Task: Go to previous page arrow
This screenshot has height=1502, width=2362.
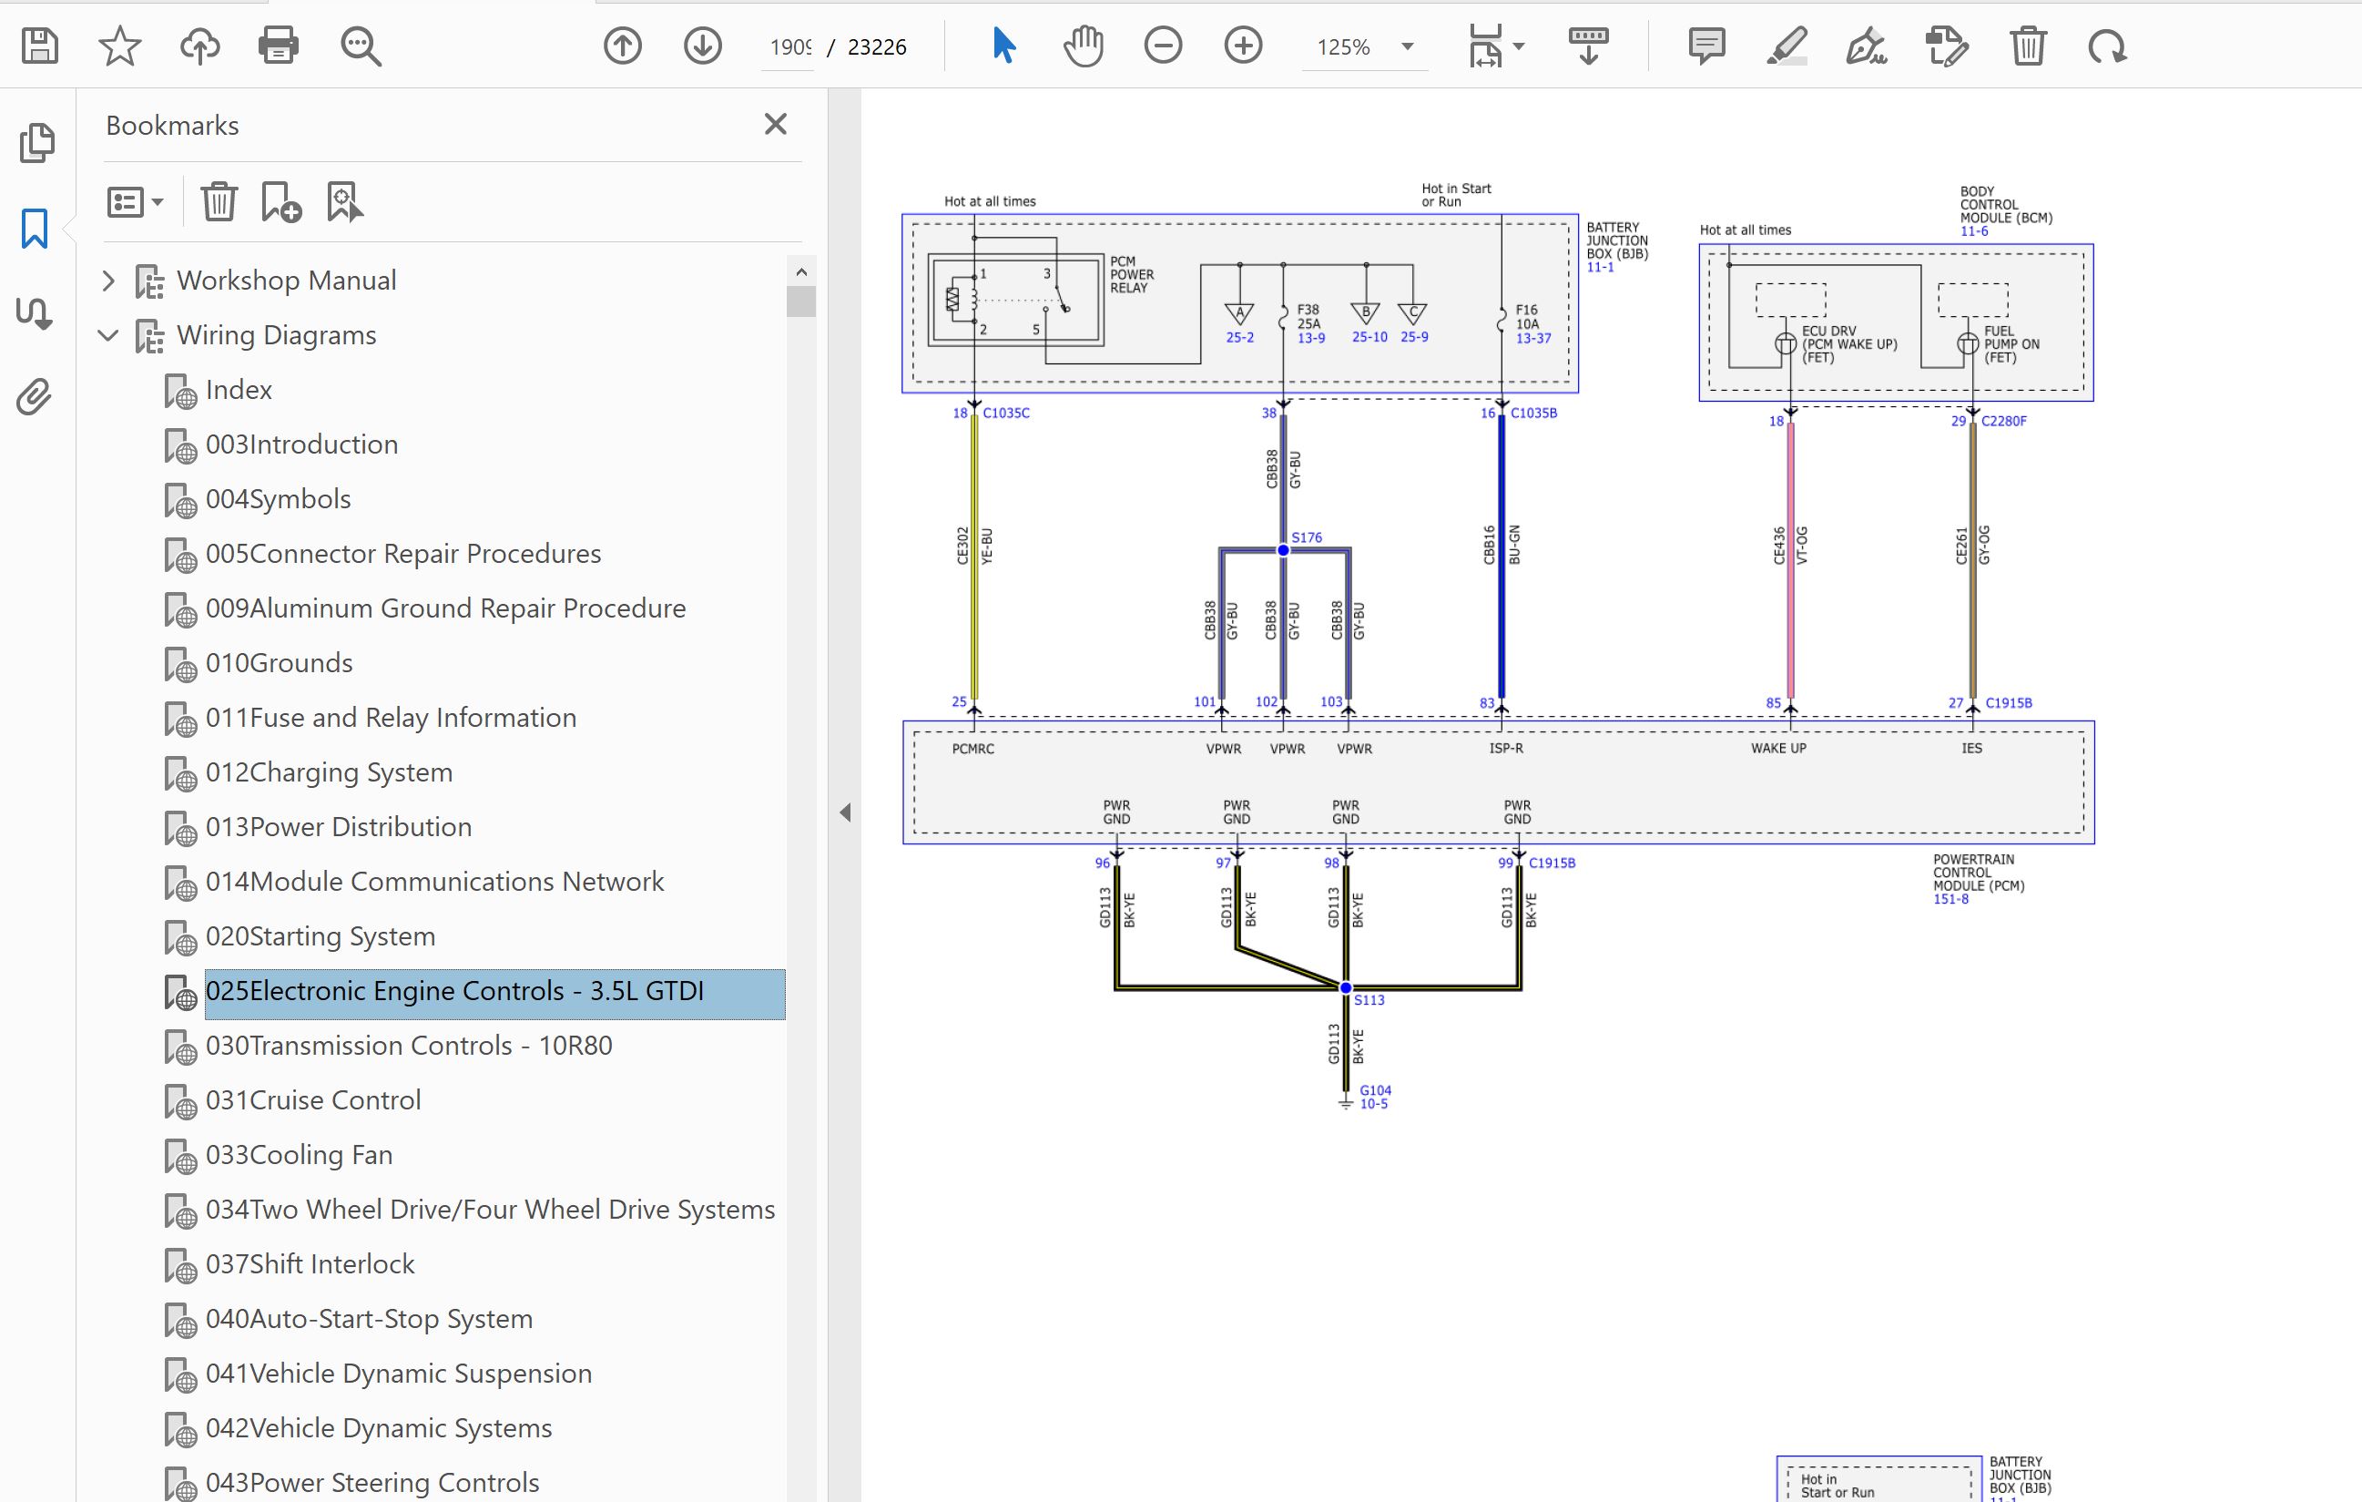Action: click(x=622, y=46)
